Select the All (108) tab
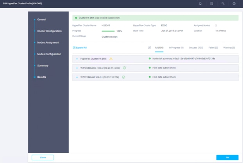Image resolution: width=243 pixels, height=163 pixels. [159, 48]
